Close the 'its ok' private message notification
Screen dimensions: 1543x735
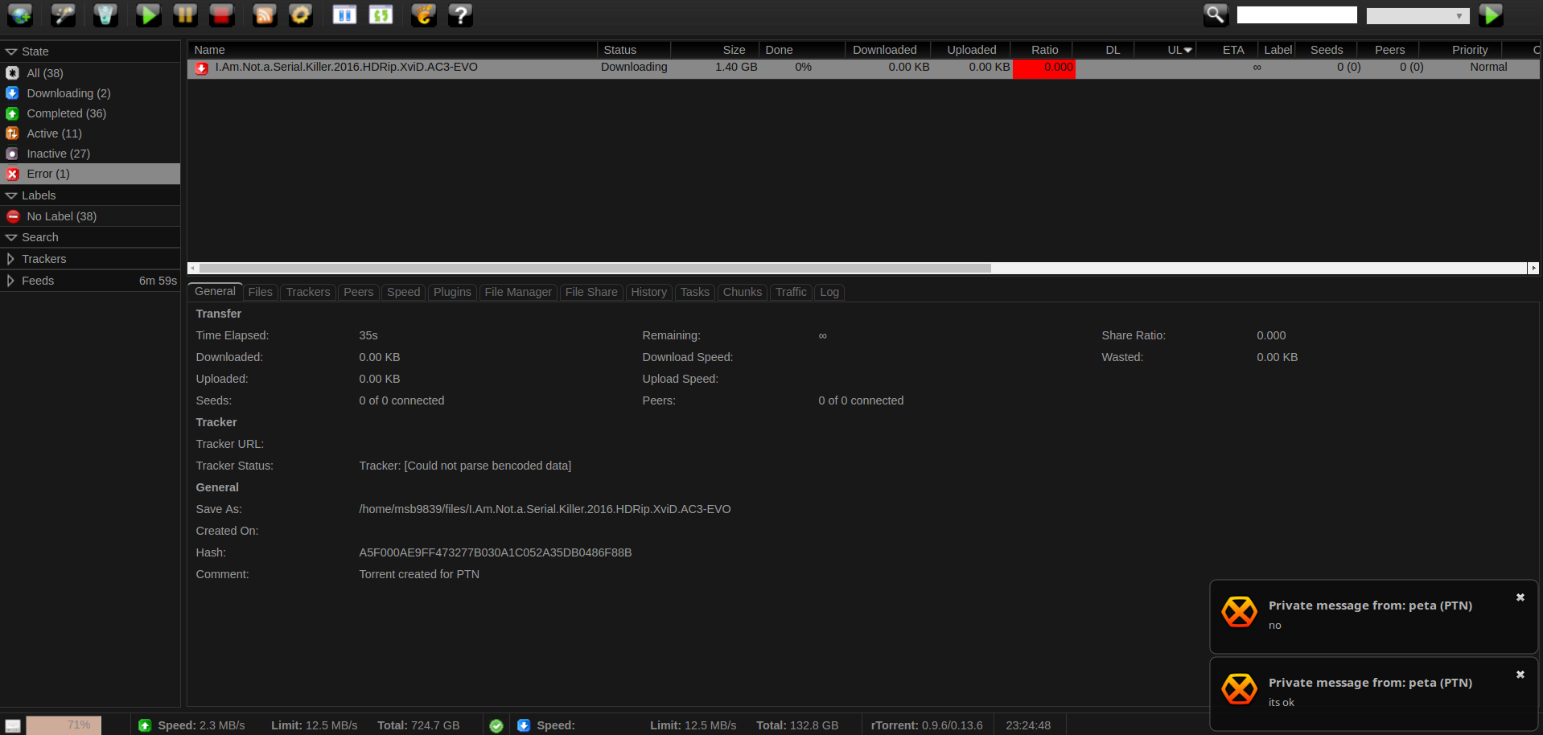[1520, 675]
